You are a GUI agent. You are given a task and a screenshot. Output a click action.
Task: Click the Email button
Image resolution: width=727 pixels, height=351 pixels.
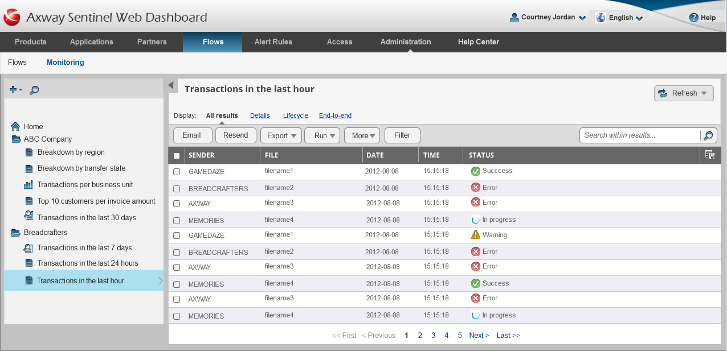[193, 135]
